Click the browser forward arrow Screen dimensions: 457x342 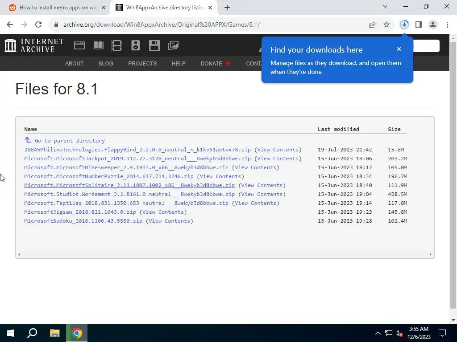24,24
